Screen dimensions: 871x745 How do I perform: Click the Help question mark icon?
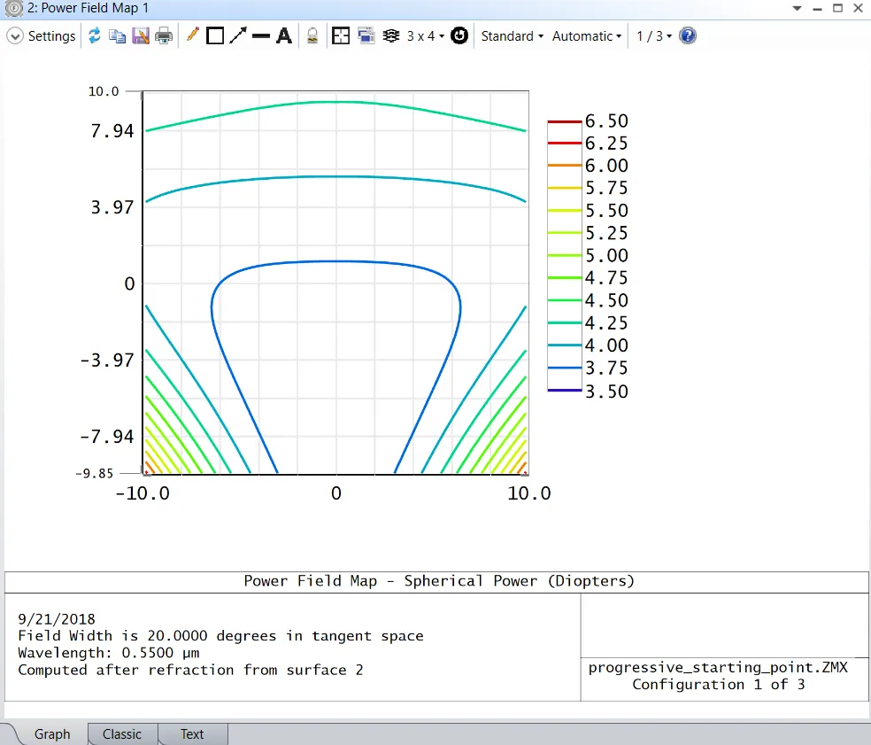(688, 36)
